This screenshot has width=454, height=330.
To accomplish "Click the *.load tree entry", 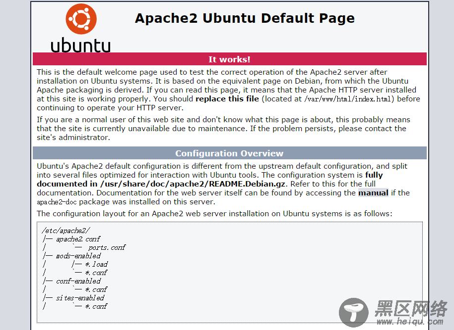I will point(96,264).
